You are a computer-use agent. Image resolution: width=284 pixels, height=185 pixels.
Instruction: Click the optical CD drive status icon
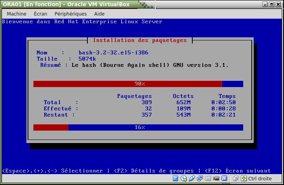184,178
